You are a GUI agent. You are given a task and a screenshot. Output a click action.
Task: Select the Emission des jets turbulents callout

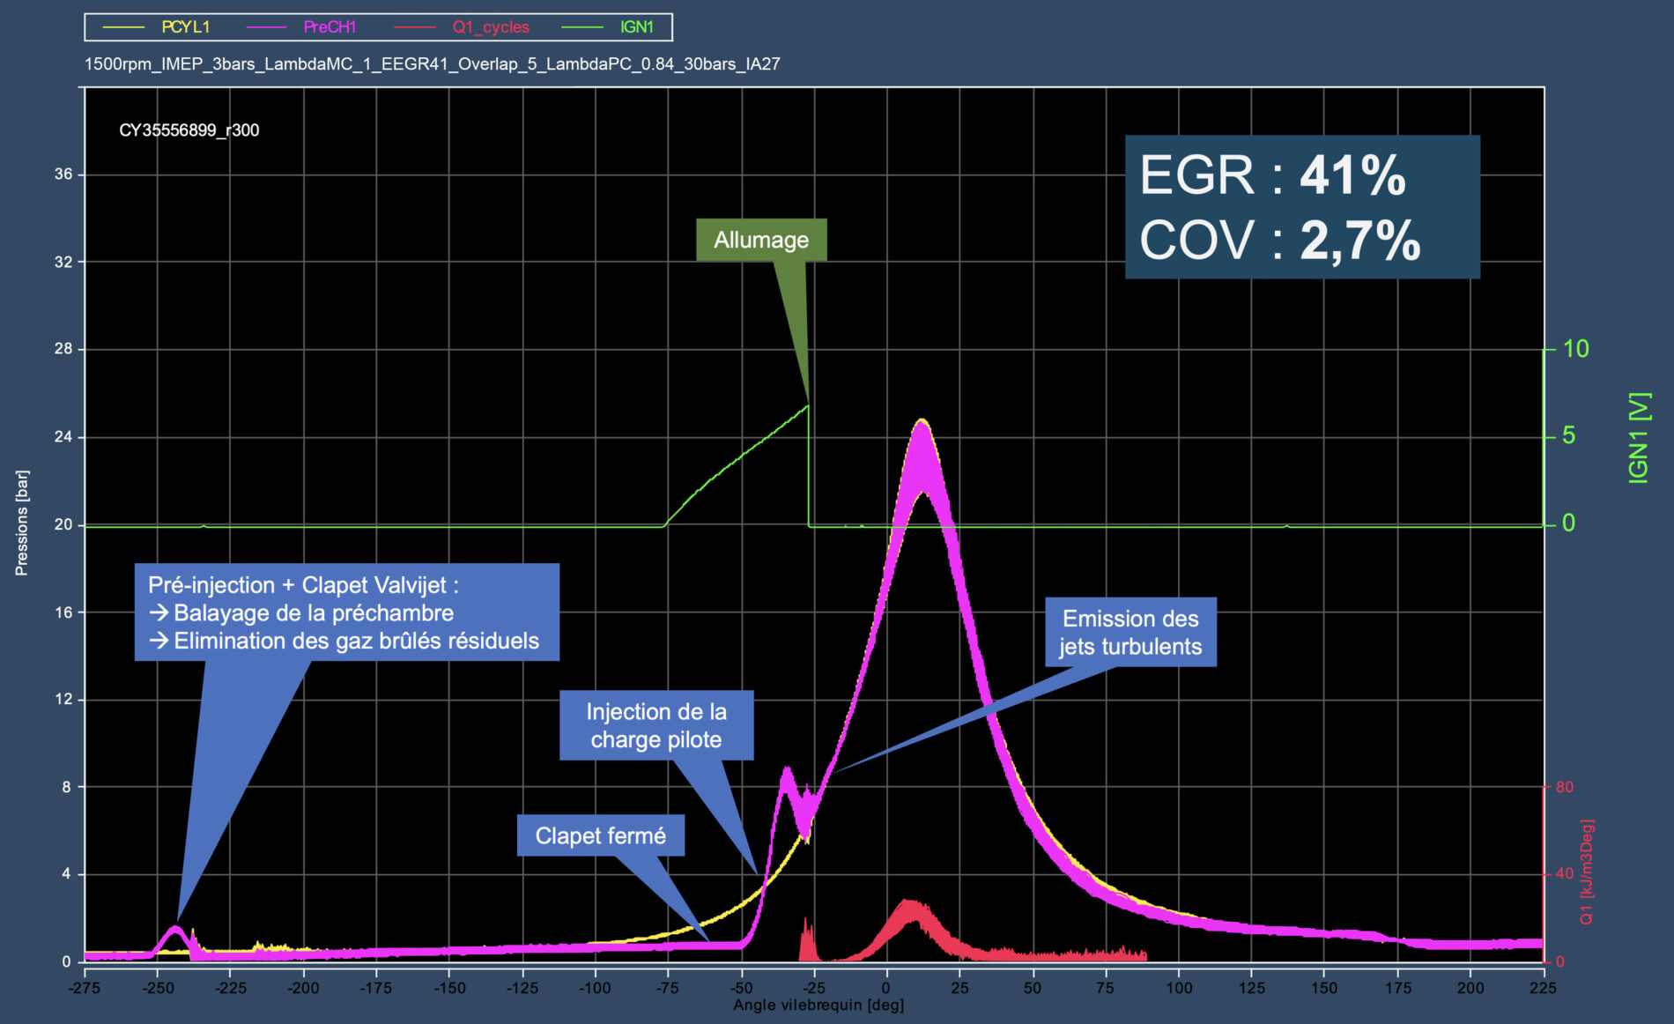[1130, 632]
